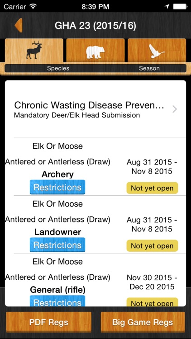This screenshot has height=339, width=191.
Task: Tap the battery indicator icon
Action: pos(180,7)
